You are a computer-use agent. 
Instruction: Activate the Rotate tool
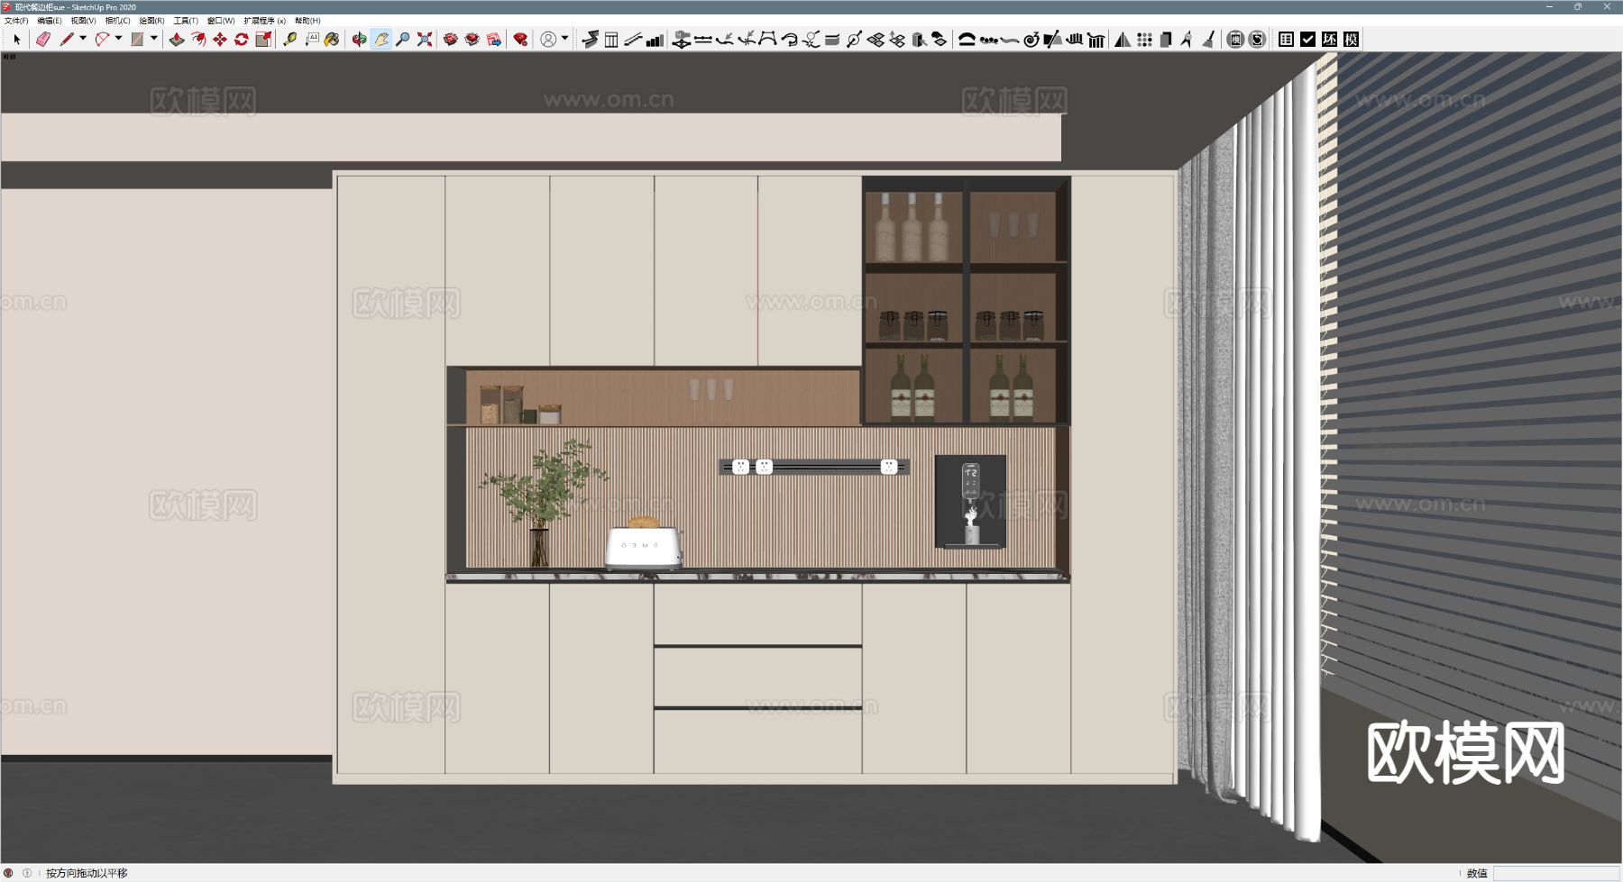point(242,39)
